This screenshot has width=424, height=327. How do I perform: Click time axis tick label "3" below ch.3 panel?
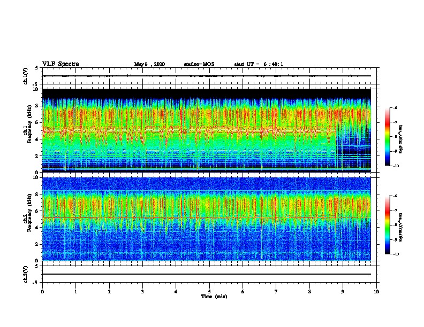142,292
